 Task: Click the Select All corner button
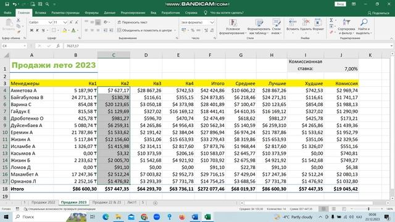point(6,55)
